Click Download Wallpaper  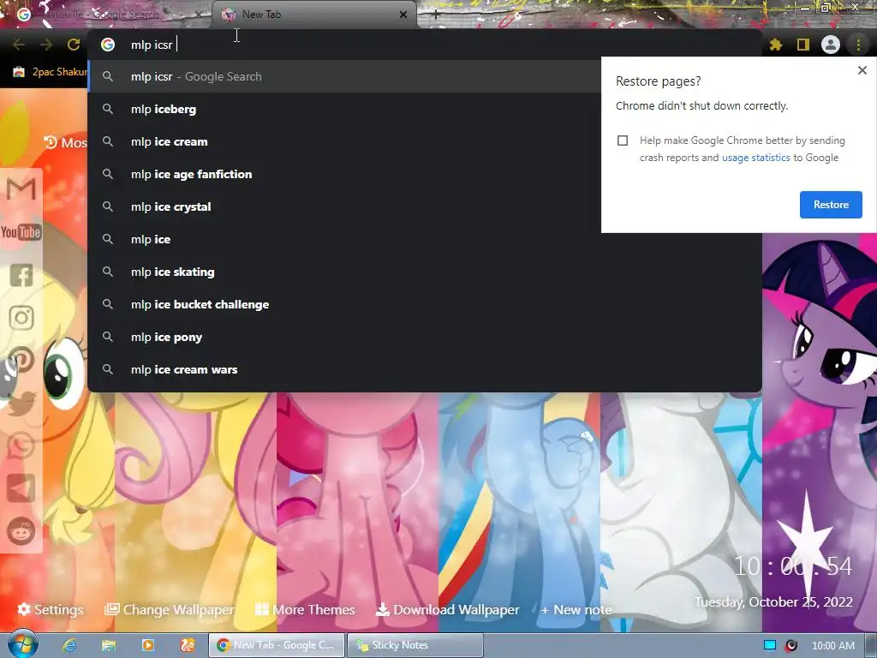tap(447, 609)
